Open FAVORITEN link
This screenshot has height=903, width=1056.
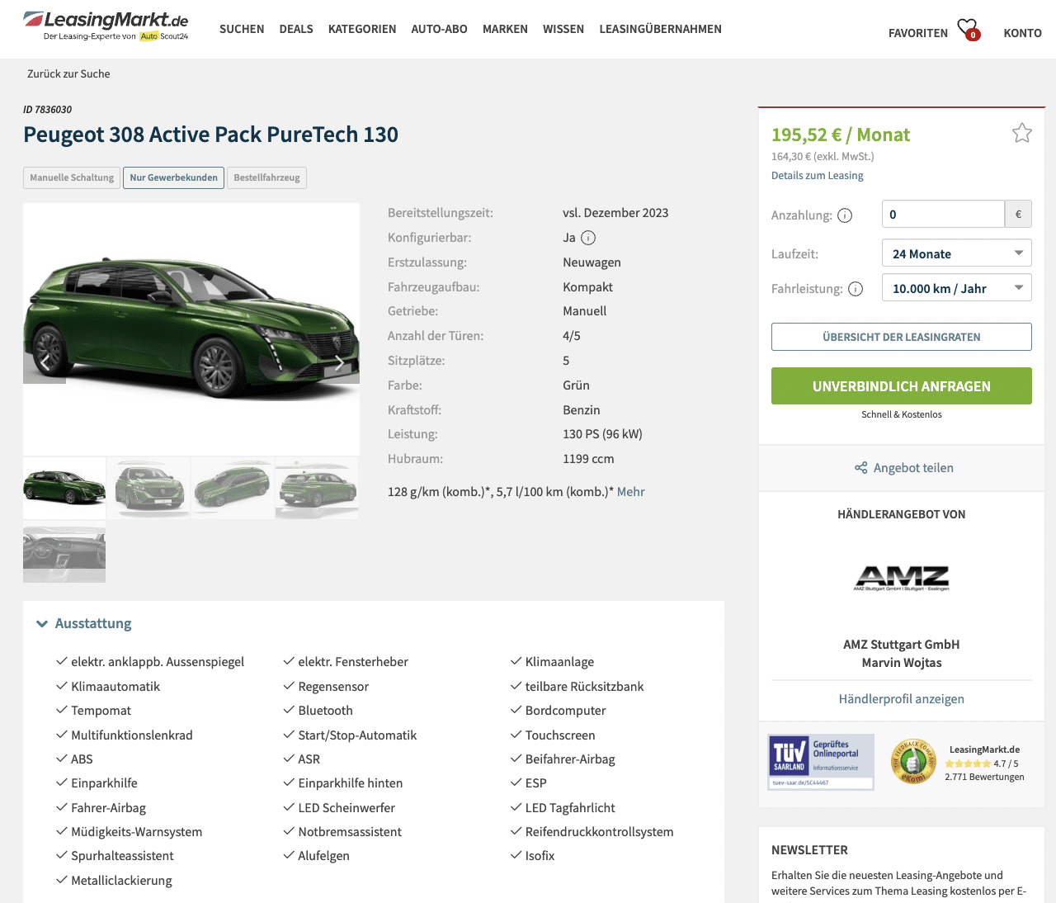[918, 33]
